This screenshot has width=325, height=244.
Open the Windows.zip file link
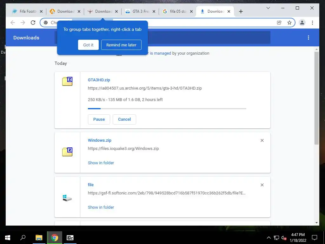point(99,140)
